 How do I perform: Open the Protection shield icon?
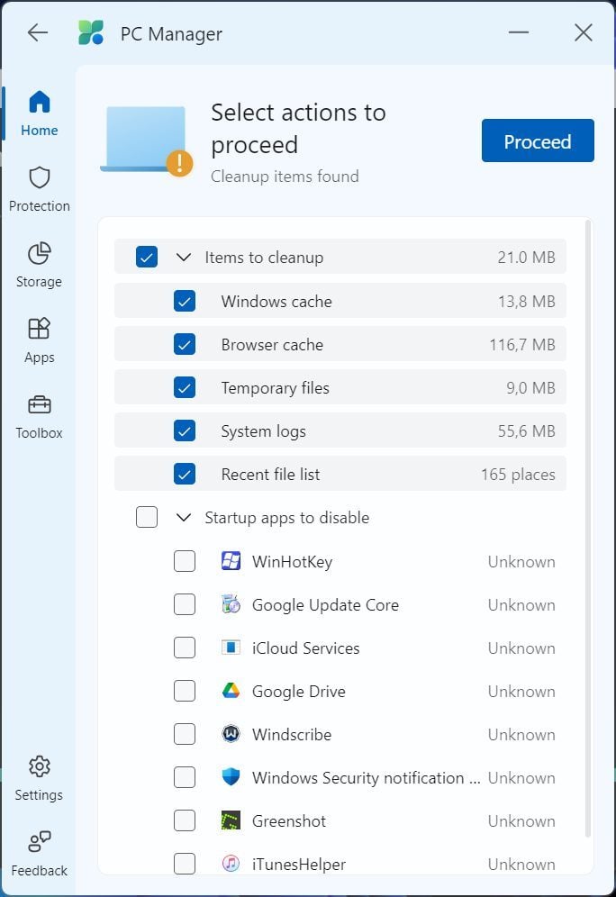[39, 178]
